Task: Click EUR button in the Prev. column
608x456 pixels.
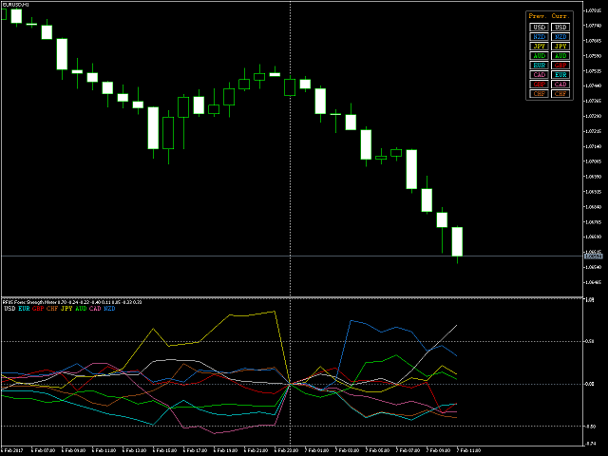Action: [540, 65]
